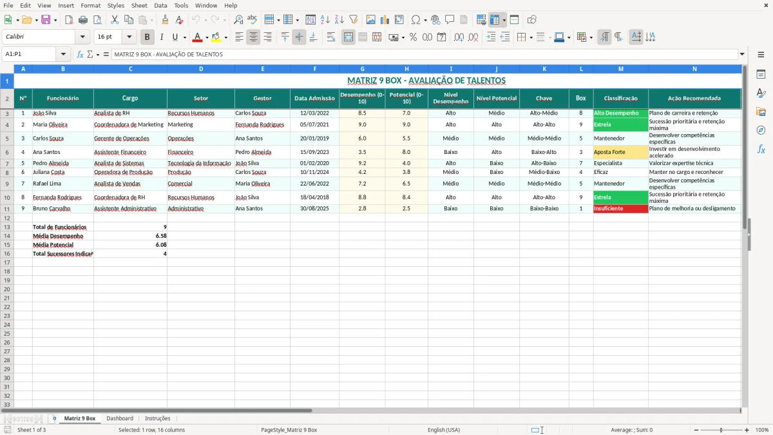
Task: Click the AutoFilter funnel icon
Action: (x=353, y=20)
